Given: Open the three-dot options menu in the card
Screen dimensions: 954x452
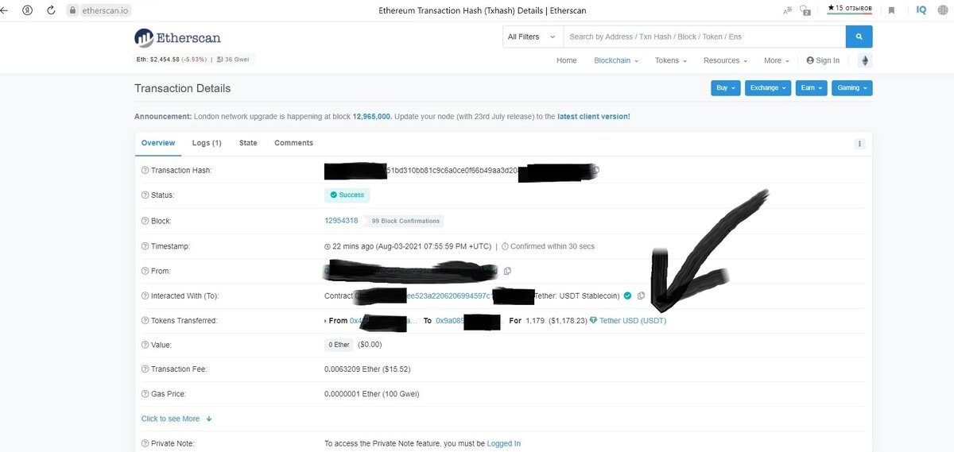Looking at the screenshot, I should [x=859, y=144].
